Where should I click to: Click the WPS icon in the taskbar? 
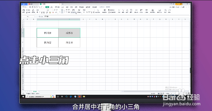[80, 96]
